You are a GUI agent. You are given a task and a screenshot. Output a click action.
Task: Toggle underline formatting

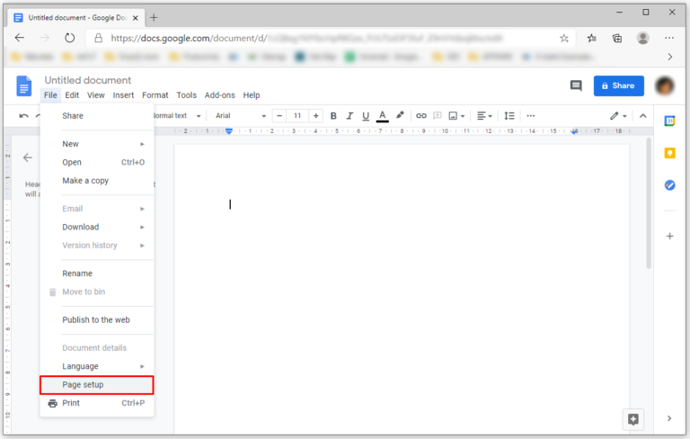(x=366, y=116)
